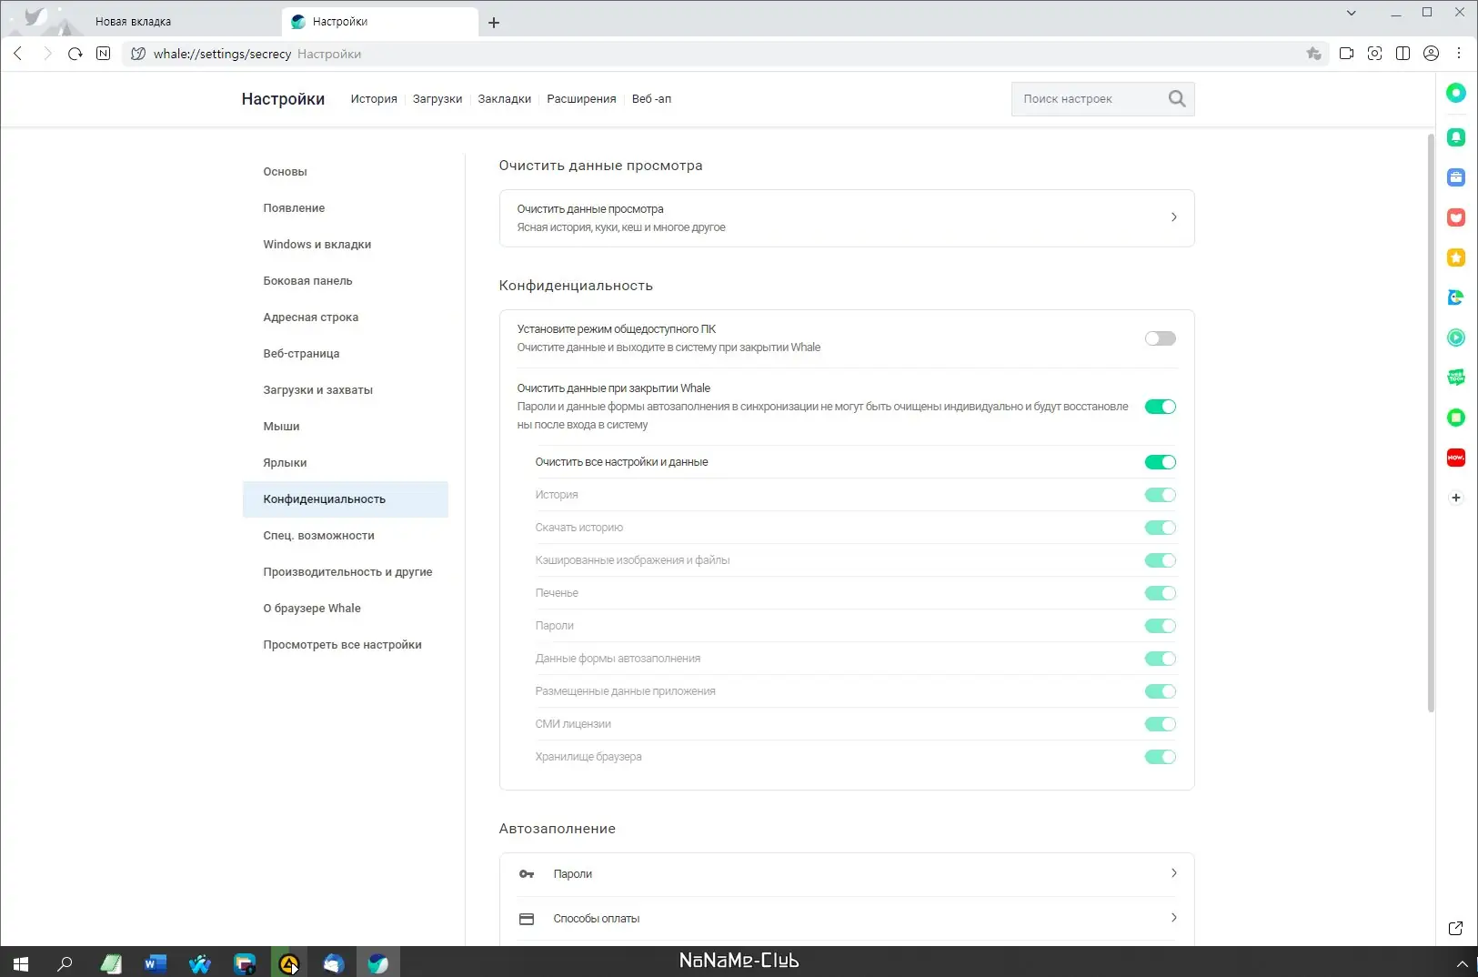1478x977 pixels.
Task: Open Загрузки in settings top menu
Action: pos(437,99)
